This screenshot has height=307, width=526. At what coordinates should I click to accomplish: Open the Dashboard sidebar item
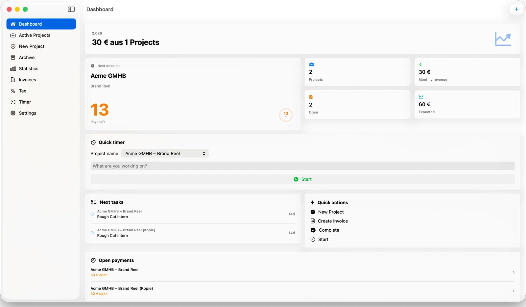[x=41, y=24]
